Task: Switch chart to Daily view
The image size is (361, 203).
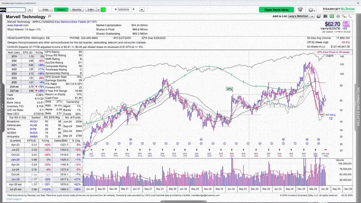Action: pyautogui.click(x=45, y=10)
